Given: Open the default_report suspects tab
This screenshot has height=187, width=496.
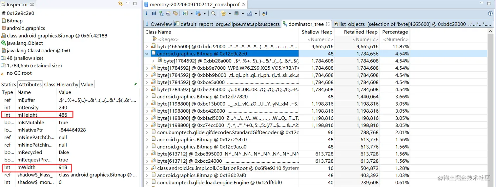Looking at the screenshot, I should tap(227, 24).
